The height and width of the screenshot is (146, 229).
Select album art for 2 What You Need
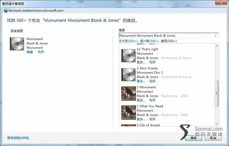coord(129,113)
